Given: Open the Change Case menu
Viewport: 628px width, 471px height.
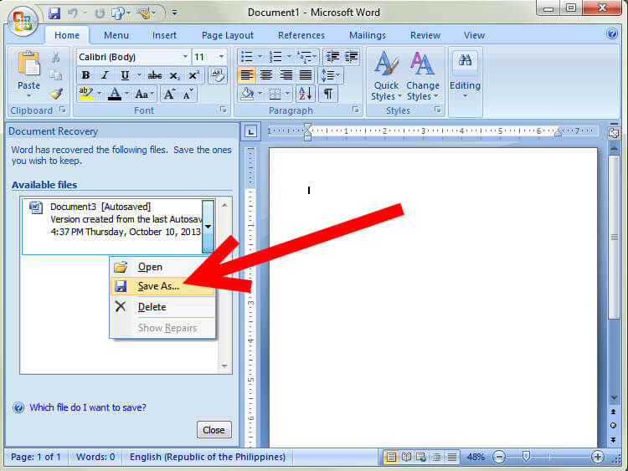Looking at the screenshot, I should pyautogui.click(x=144, y=94).
